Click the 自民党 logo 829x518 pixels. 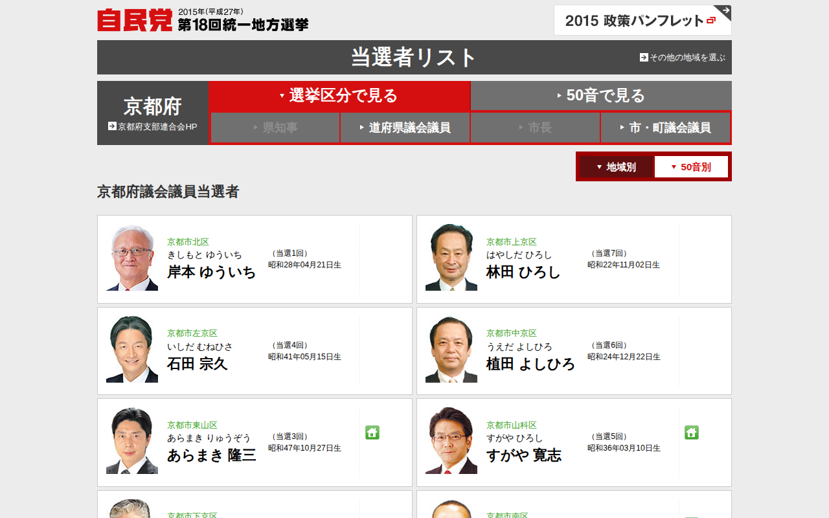[135, 20]
